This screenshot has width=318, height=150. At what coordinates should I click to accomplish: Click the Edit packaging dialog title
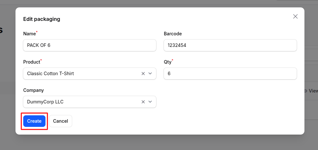click(x=42, y=19)
